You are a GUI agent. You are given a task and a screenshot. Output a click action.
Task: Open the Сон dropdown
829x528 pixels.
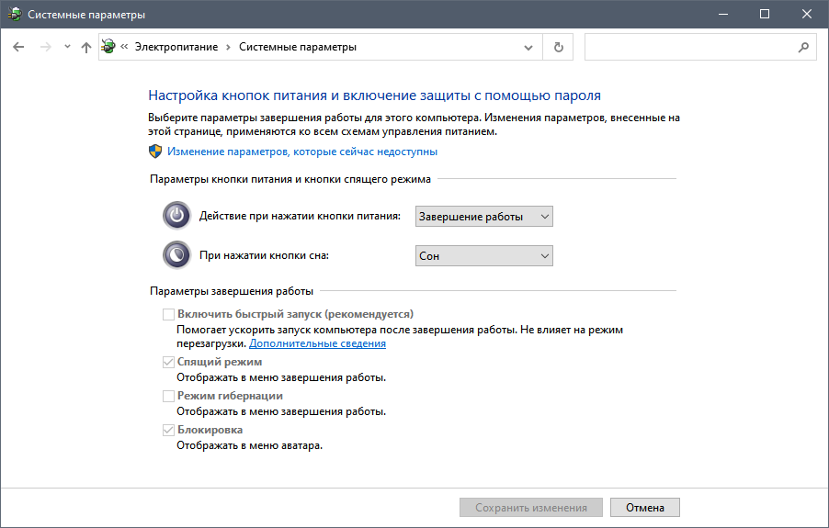point(483,256)
